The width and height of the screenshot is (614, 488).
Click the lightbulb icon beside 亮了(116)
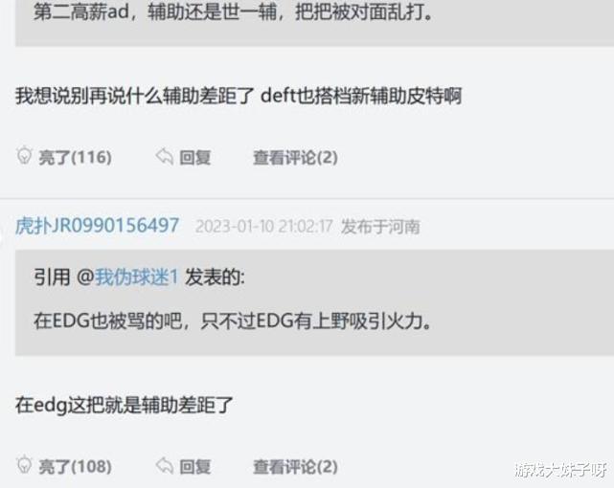(x=24, y=156)
